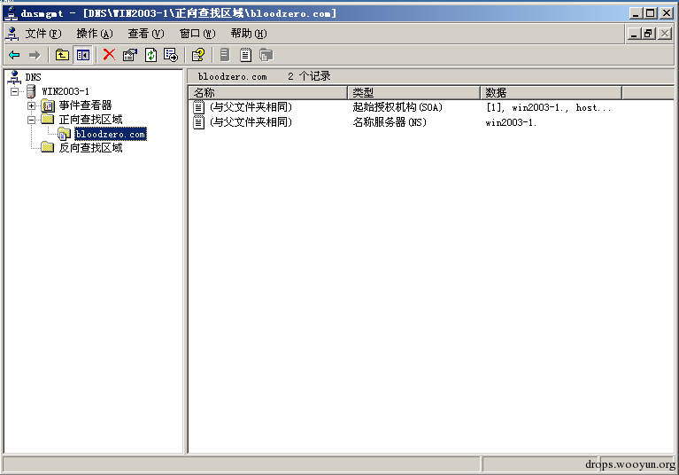Image resolution: width=679 pixels, height=475 pixels.
Task: Collapse the 正向查找区域 node
Action: click(31, 120)
